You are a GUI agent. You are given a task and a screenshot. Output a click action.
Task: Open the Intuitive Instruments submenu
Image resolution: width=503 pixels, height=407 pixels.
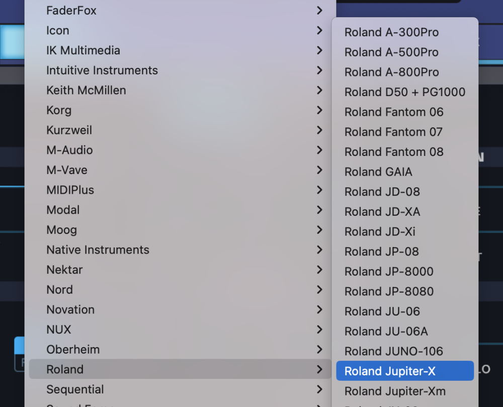coord(180,70)
